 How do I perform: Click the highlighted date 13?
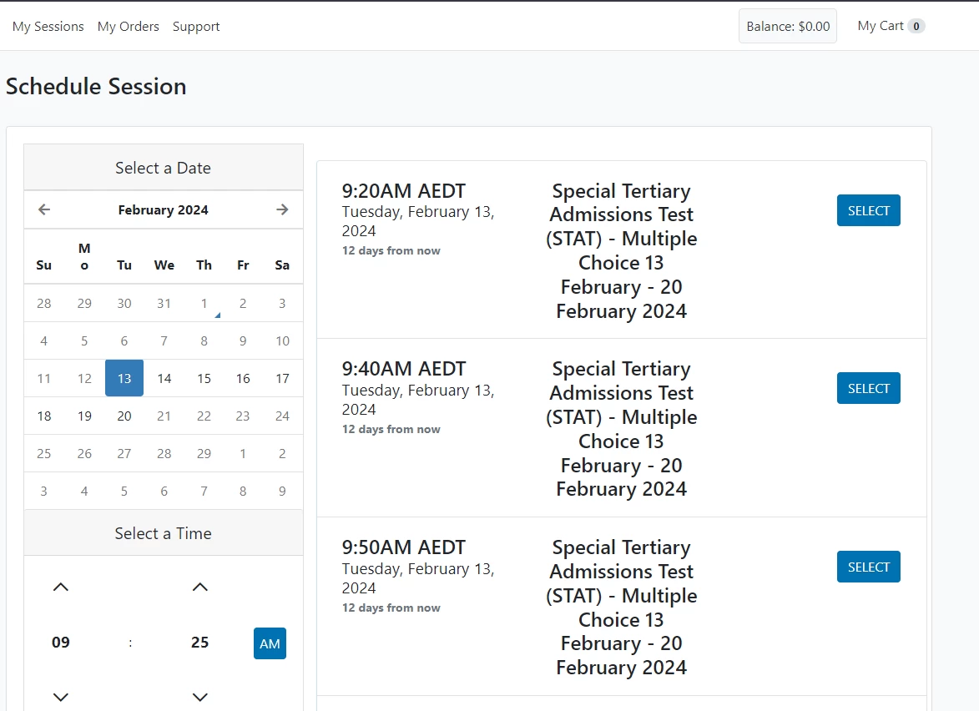coord(124,378)
